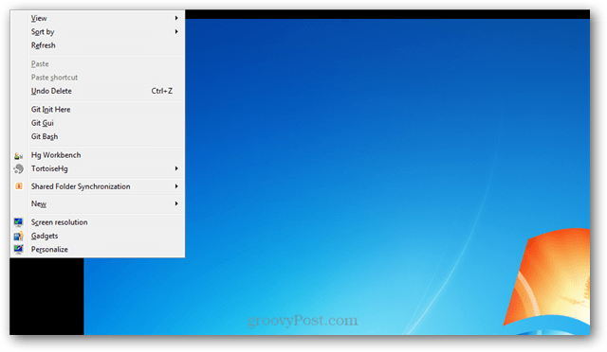Click the Hg Workbench icon
This screenshot has height=352, width=607.
(x=18, y=156)
